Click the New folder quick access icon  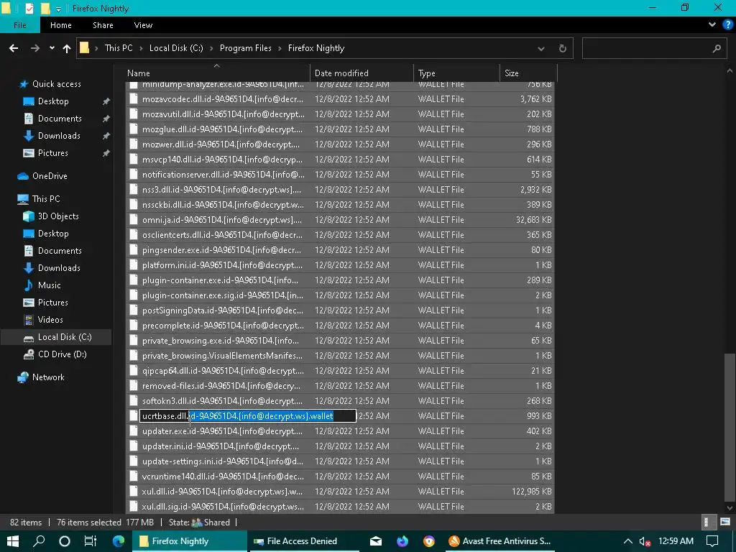[45, 9]
